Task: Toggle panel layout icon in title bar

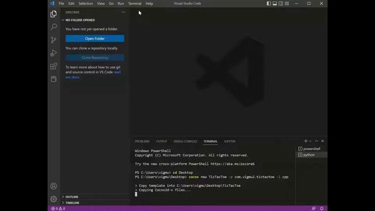Action: [x=275, y=4]
